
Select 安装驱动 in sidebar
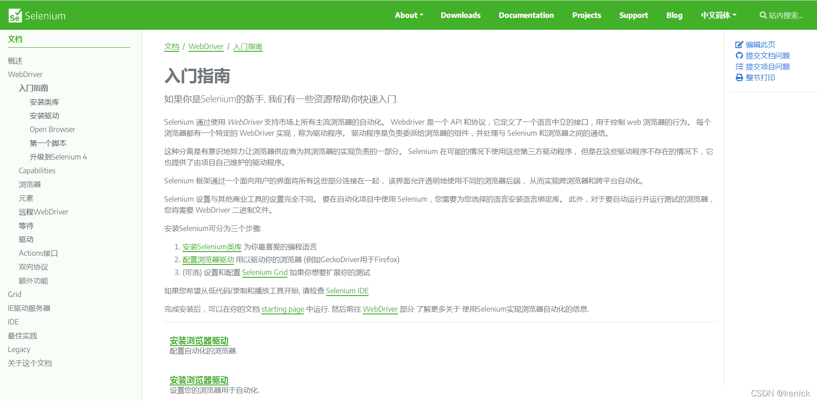click(44, 115)
